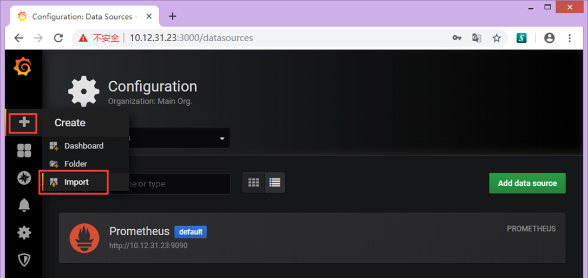
Task: Open the saved passwords key icon
Action: coord(456,38)
